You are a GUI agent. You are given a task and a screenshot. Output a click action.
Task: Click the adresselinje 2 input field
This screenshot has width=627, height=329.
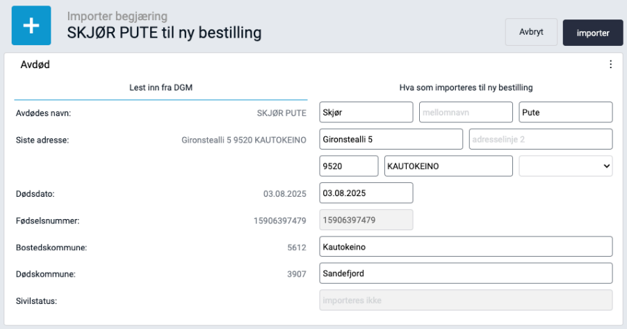coord(540,139)
